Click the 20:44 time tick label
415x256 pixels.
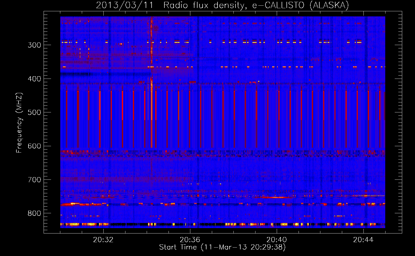[363, 240]
